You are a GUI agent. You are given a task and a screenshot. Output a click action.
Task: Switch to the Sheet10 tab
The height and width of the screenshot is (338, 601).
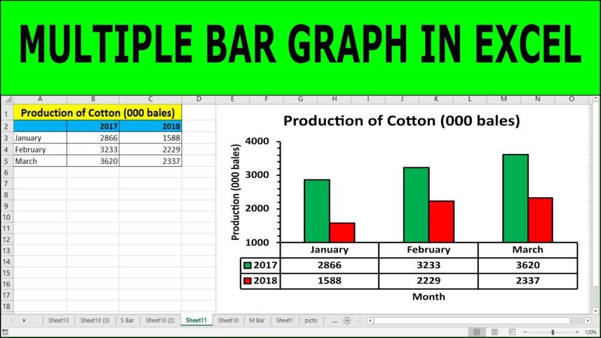coord(228,320)
